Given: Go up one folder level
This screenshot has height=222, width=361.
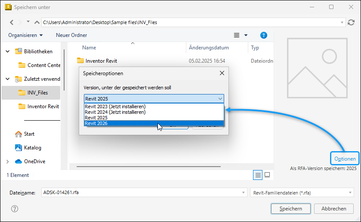Looking at the screenshot, I should click(37, 22).
